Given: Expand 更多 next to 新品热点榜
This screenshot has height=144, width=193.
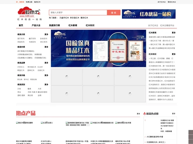Looking at the screenshot, I should [x=174, y=114].
